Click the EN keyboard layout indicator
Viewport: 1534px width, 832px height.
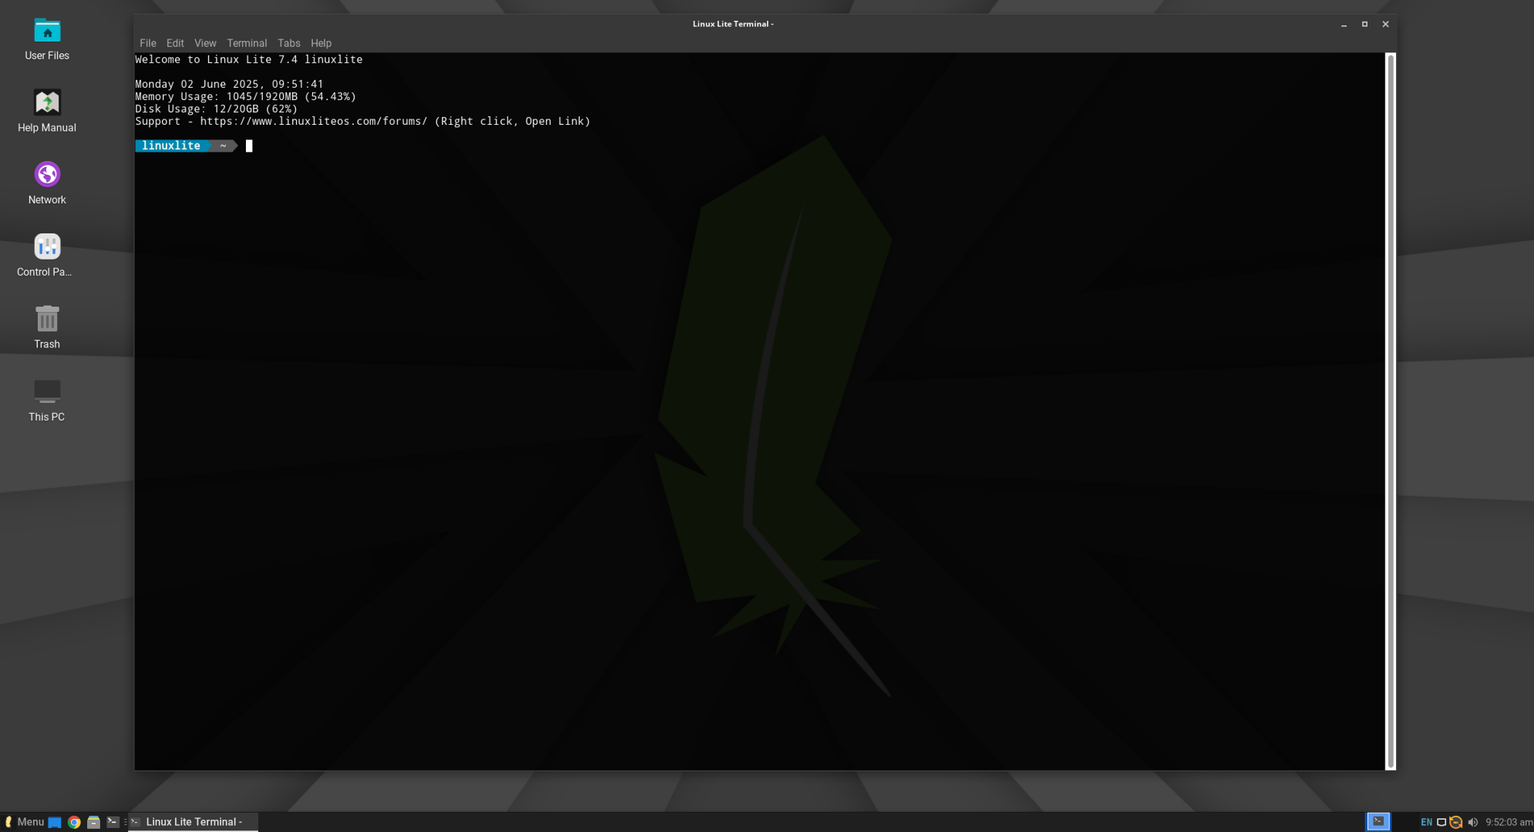tap(1426, 822)
